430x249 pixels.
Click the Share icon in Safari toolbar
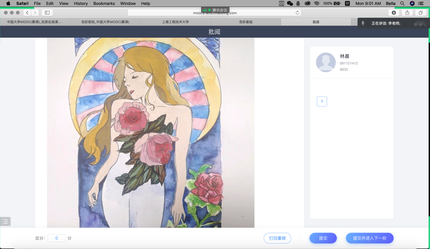tap(407, 13)
